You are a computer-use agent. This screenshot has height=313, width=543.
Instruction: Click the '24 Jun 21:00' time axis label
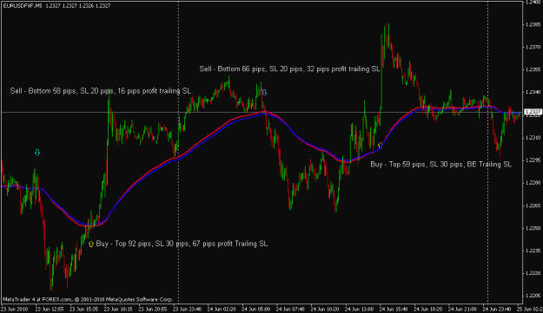click(x=463, y=309)
